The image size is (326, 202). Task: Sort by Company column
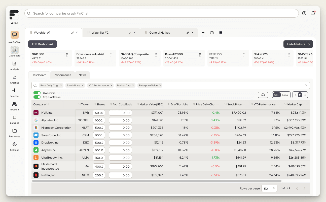[41, 104]
